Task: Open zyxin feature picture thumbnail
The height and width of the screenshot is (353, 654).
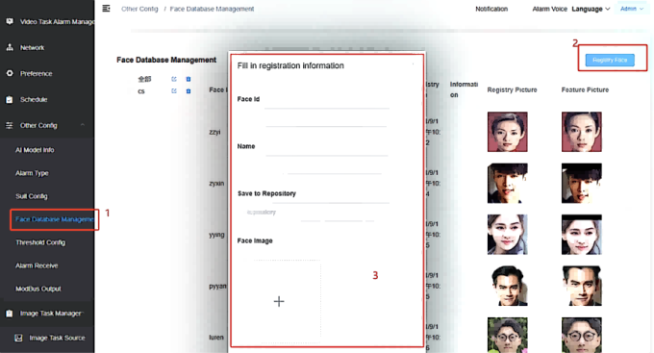Action: click(x=582, y=183)
